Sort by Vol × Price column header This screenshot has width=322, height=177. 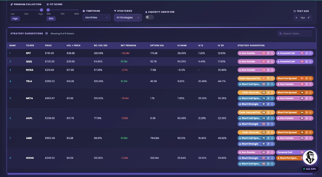click(74, 46)
